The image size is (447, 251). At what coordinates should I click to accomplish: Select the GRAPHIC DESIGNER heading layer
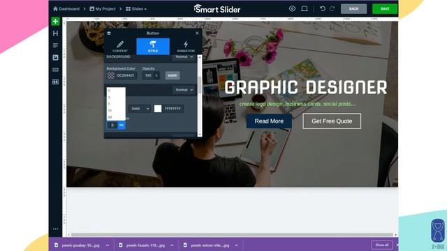pyautogui.click(x=306, y=87)
